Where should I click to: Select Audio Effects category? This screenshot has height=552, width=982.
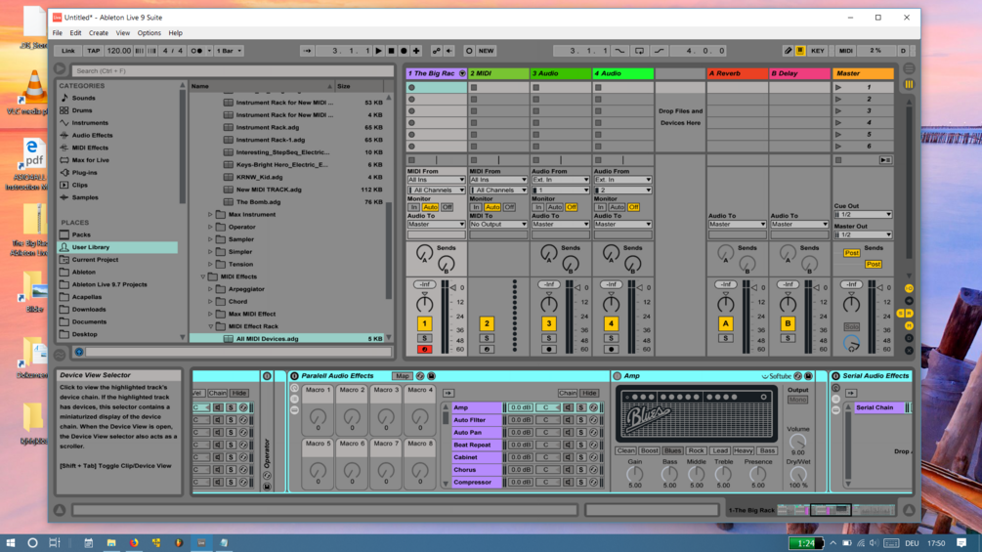92,135
